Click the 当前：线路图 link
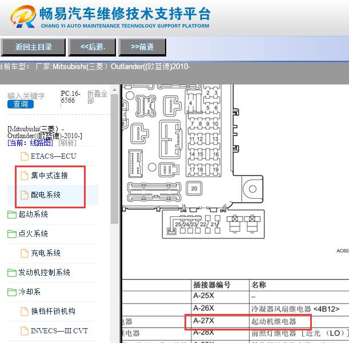This screenshot has width=349, height=343. pyautogui.click(x=30, y=143)
